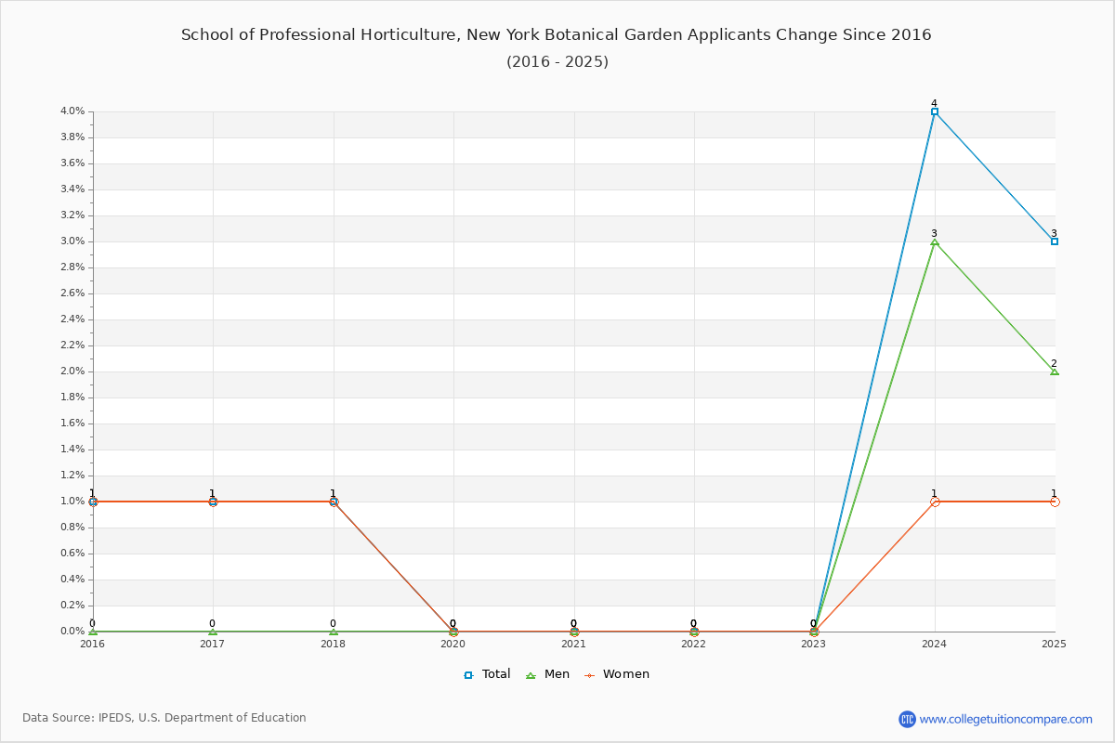
Task: Click the CTC logo icon
Action: pyautogui.click(x=907, y=719)
